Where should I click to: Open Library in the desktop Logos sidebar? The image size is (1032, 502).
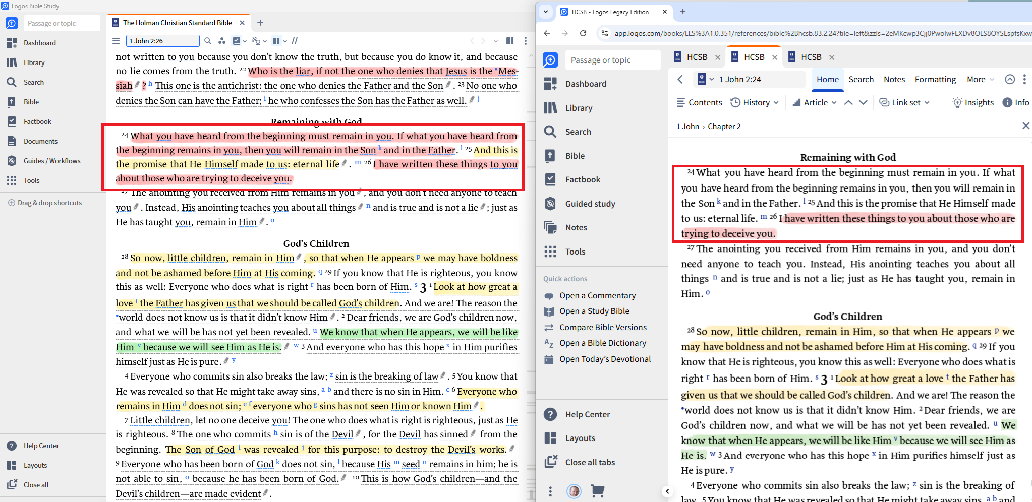(26, 62)
